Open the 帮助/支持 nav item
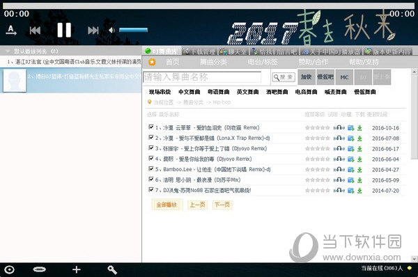 pos(364,62)
